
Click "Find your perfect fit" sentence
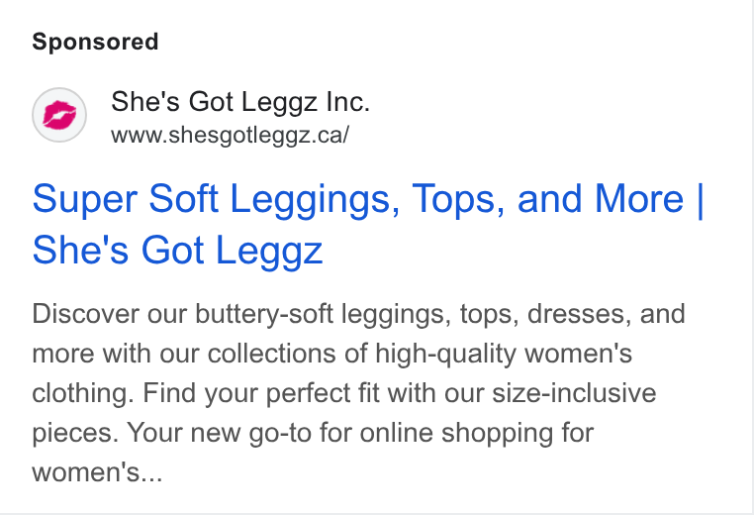tap(260, 393)
